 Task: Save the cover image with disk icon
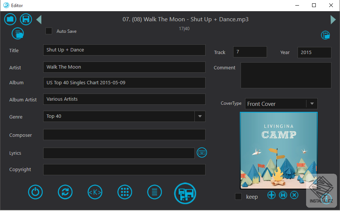point(283,195)
